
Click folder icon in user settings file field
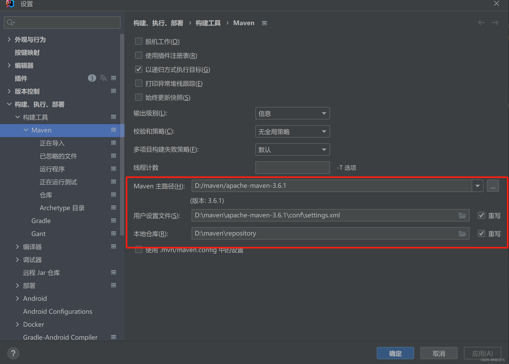[x=462, y=216]
